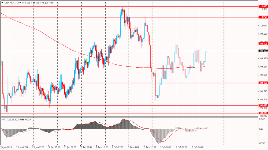The image size is (268, 150).
Task: Click the 7 Feb 16:00 time label
Action: 198,147
